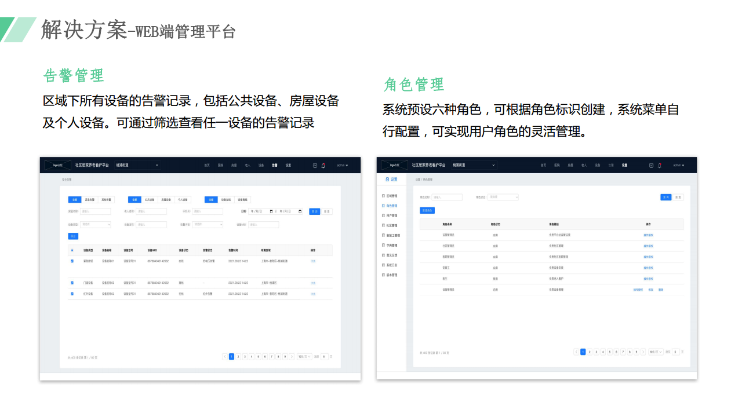This screenshot has height=417, width=742.
Task: Open message icon left of bell, role screenshot
Action: click(651, 165)
